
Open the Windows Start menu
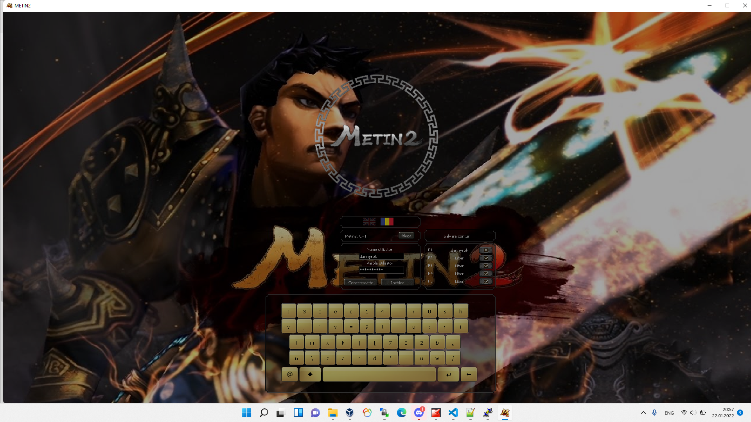tap(246, 413)
